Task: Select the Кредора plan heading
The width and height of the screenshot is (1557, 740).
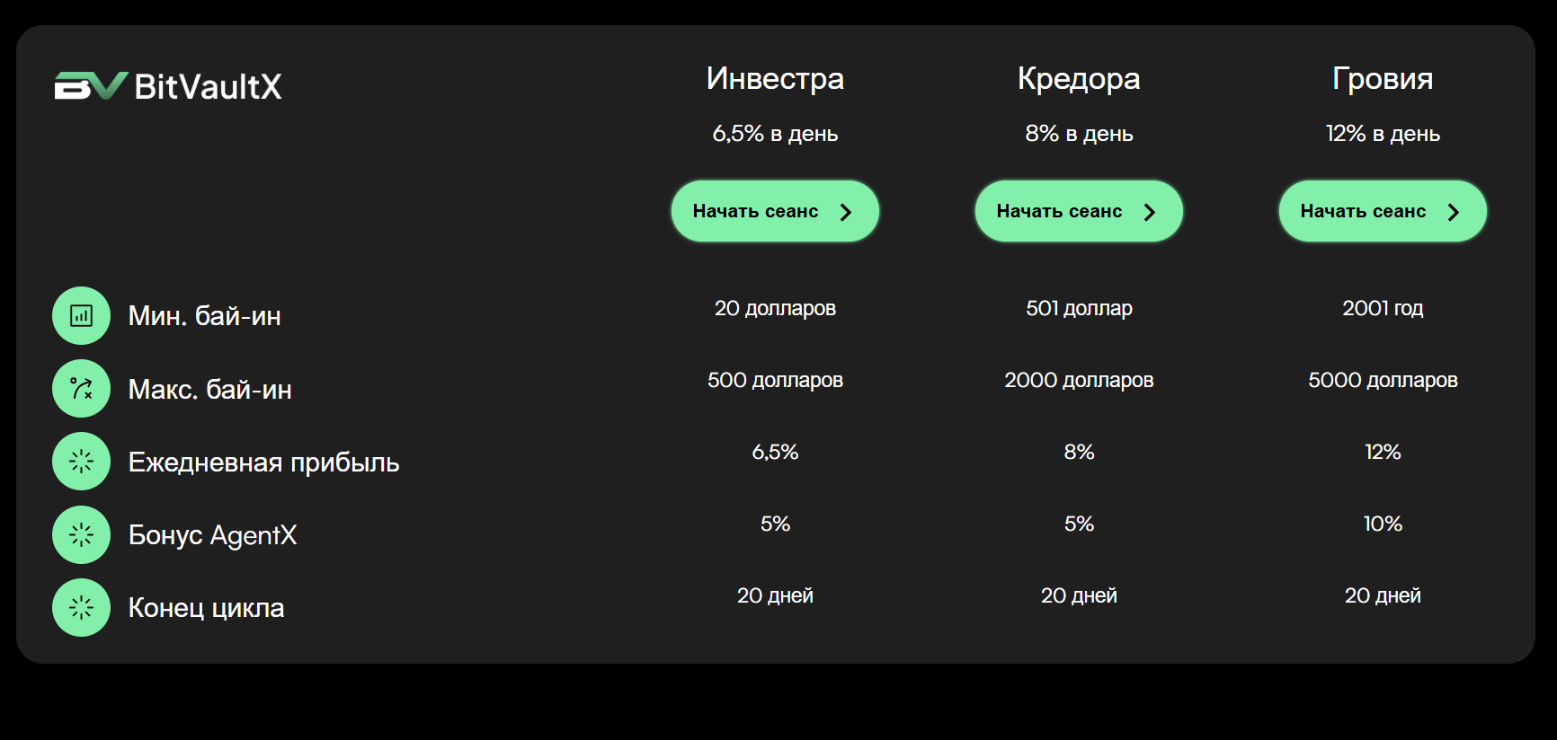Action: 1079,79
